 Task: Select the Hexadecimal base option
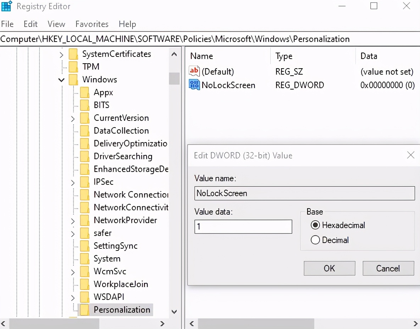315,225
